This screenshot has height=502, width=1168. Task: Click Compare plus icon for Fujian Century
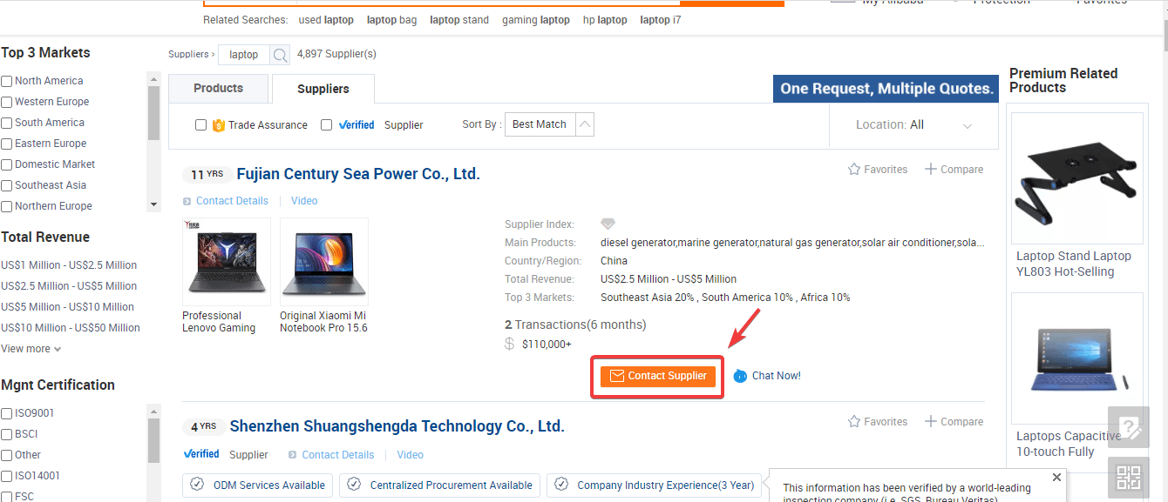[x=931, y=170]
